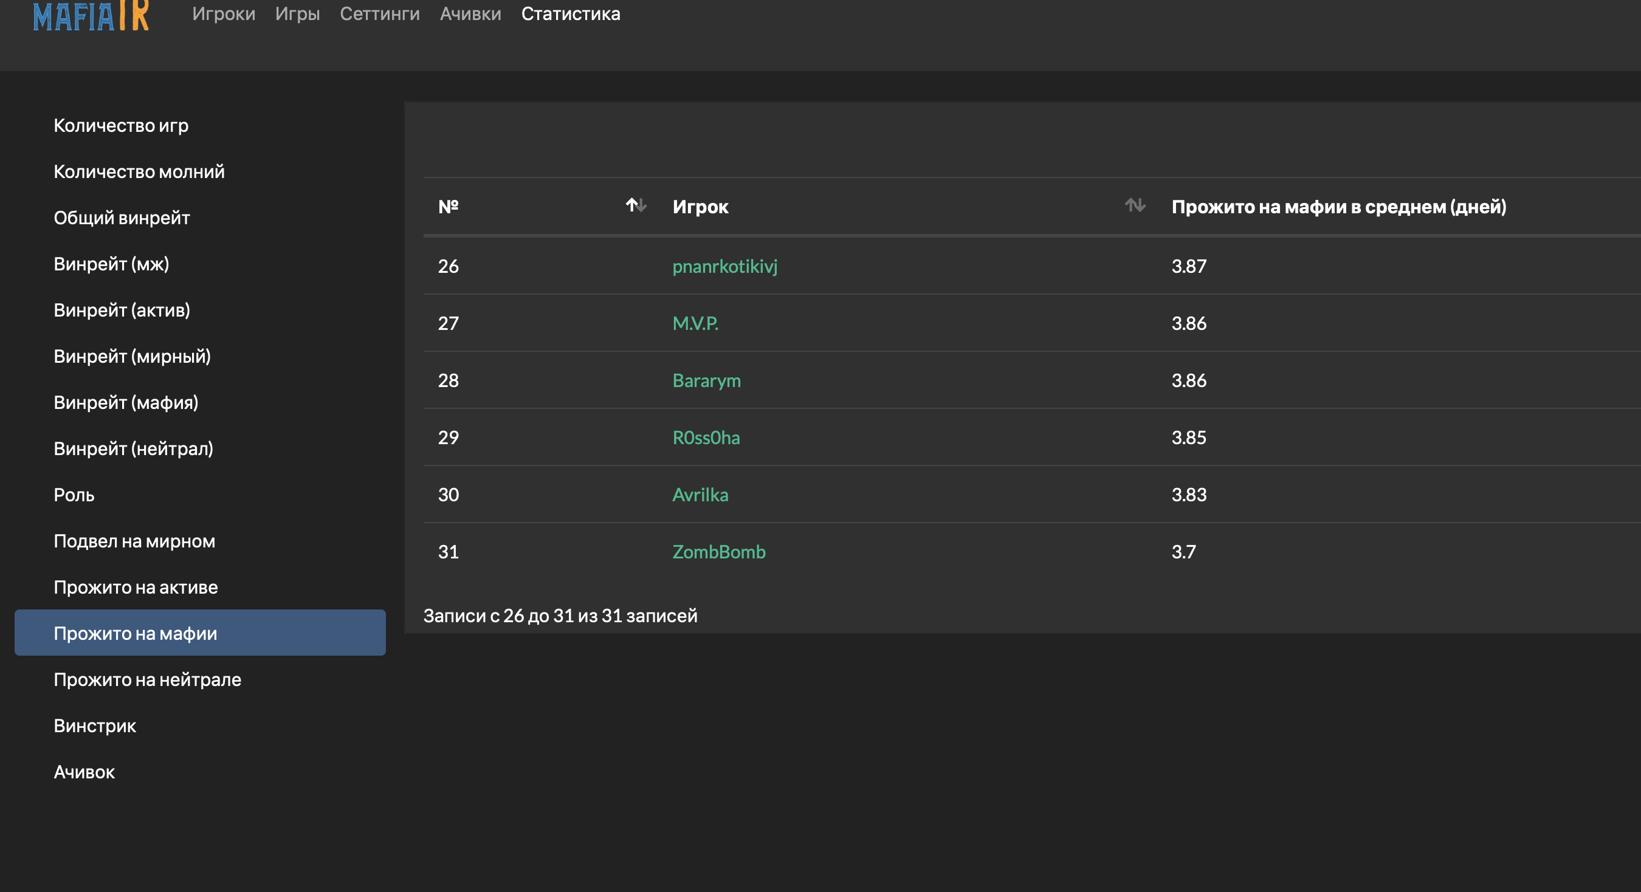Select Общий винрейт in sidebar
This screenshot has height=892, width=1641.
point(200,218)
